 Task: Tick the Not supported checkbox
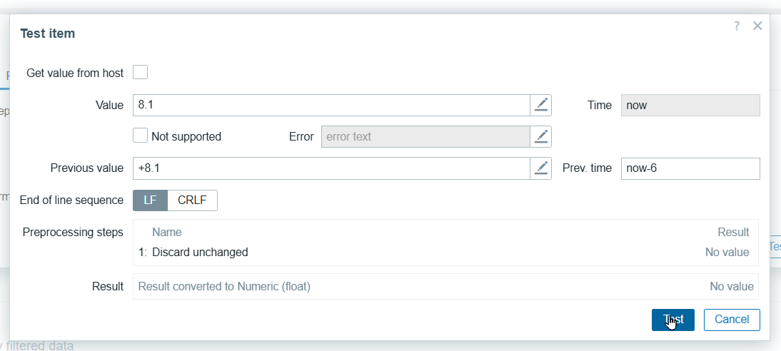pos(141,136)
